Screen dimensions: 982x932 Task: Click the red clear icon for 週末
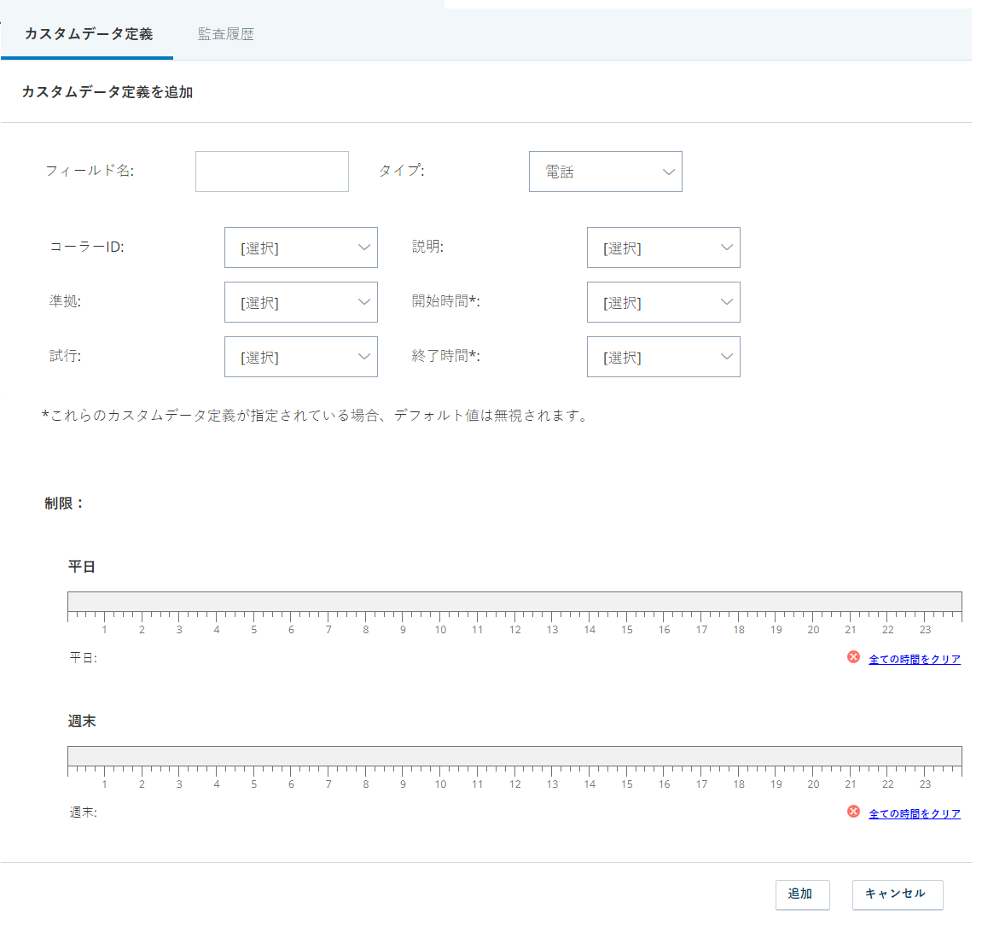click(x=853, y=811)
